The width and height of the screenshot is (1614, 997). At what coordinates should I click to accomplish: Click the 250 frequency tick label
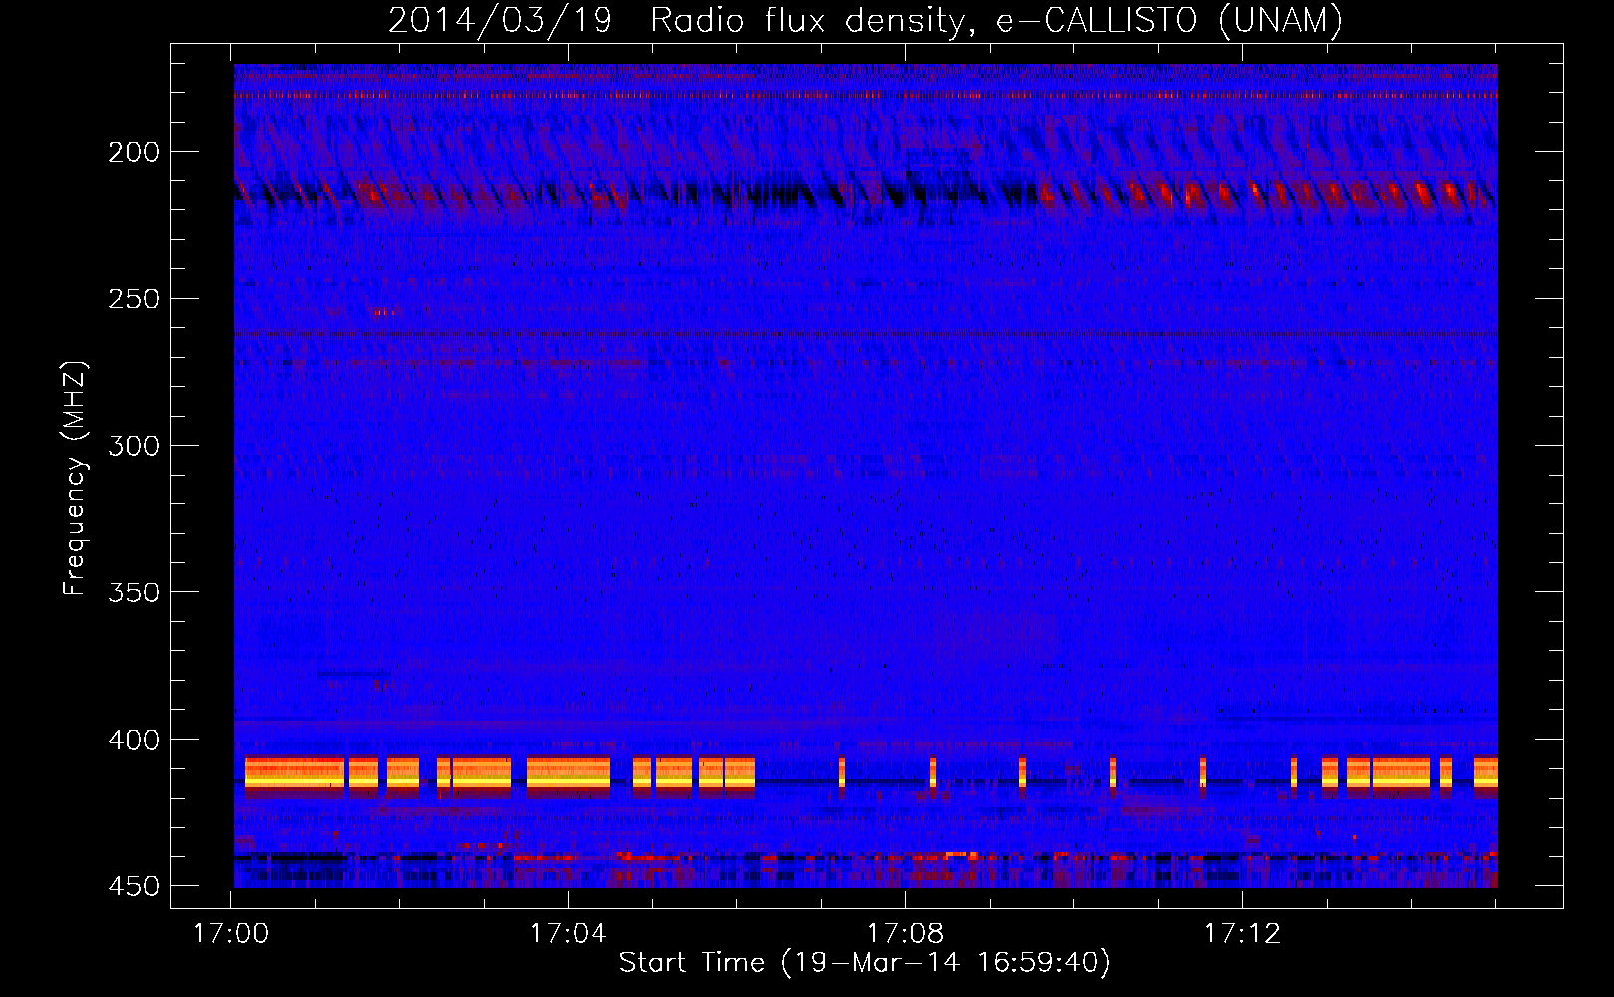pyautogui.click(x=134, y=298)
